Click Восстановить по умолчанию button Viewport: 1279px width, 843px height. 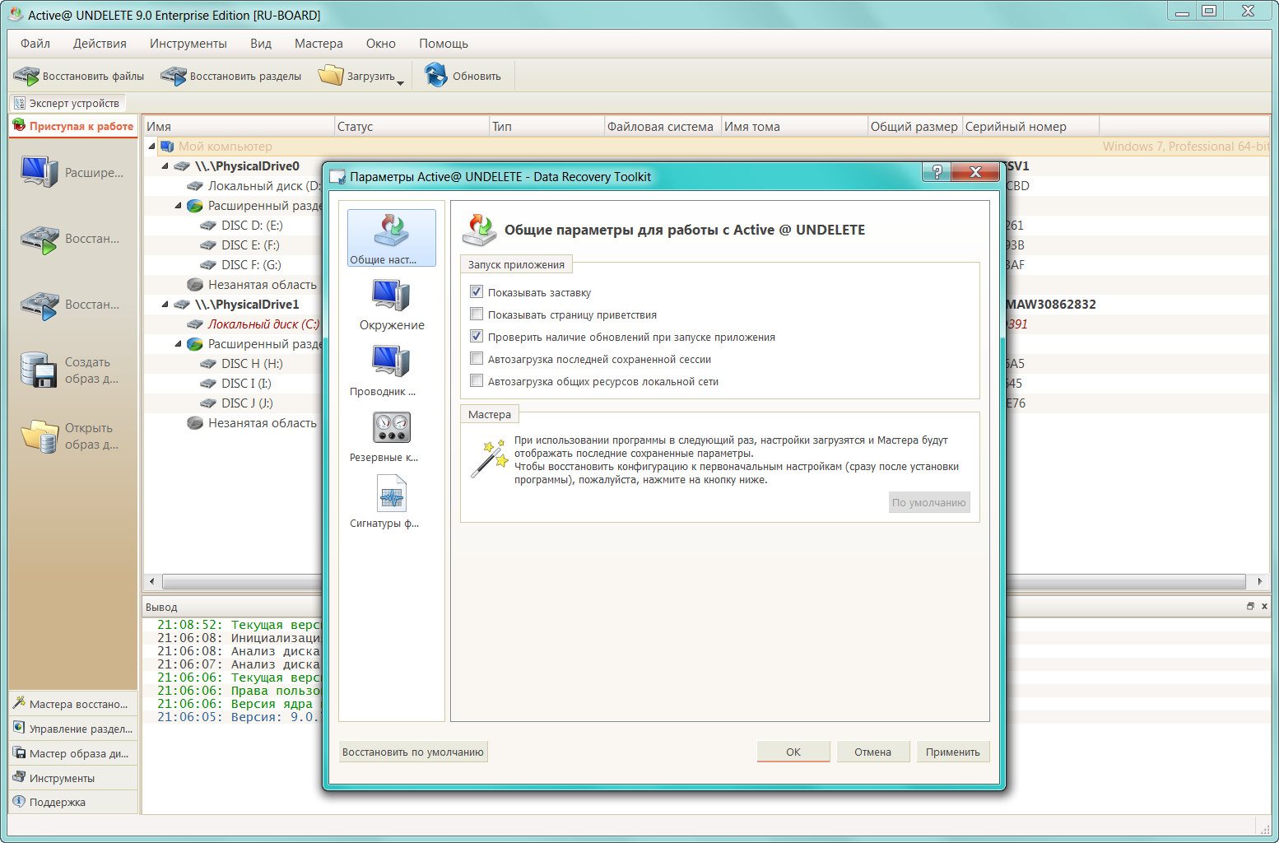coord(413,752)
